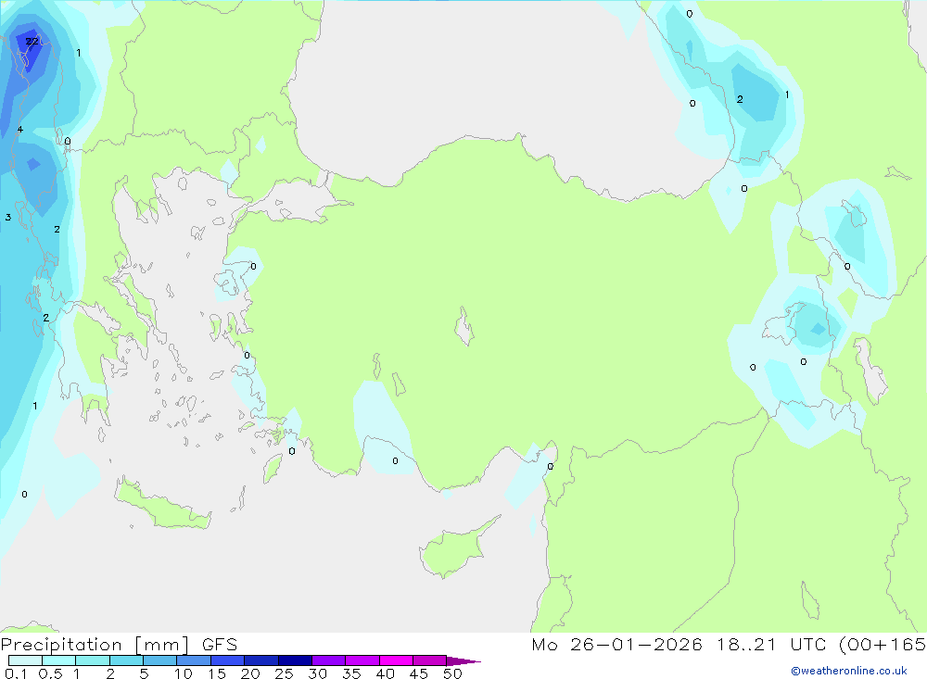
Task: Pick the 40–45 mm bright magenta legend swatch
Action: [396, 660]
